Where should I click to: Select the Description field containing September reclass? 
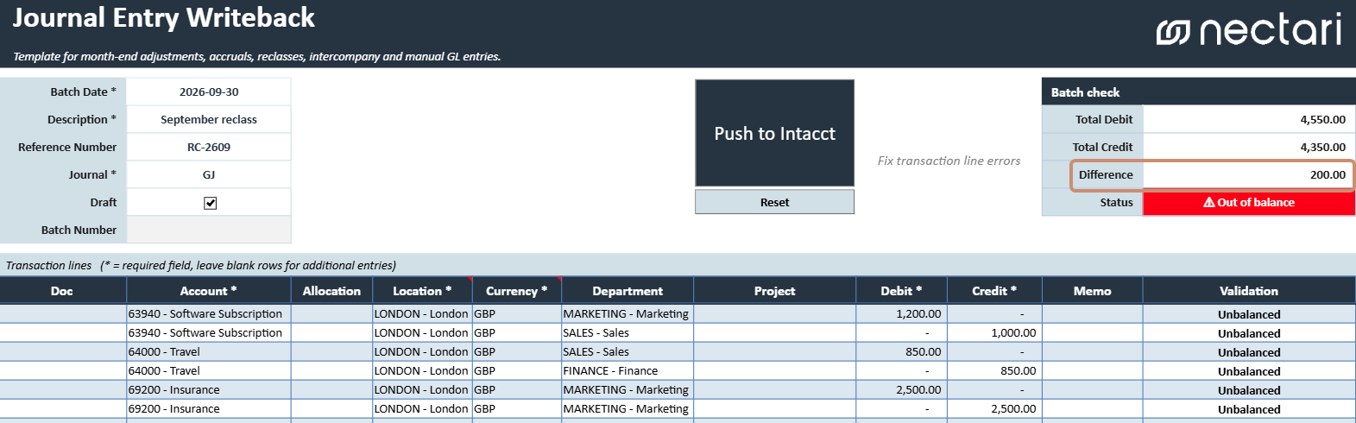[209, 119]
